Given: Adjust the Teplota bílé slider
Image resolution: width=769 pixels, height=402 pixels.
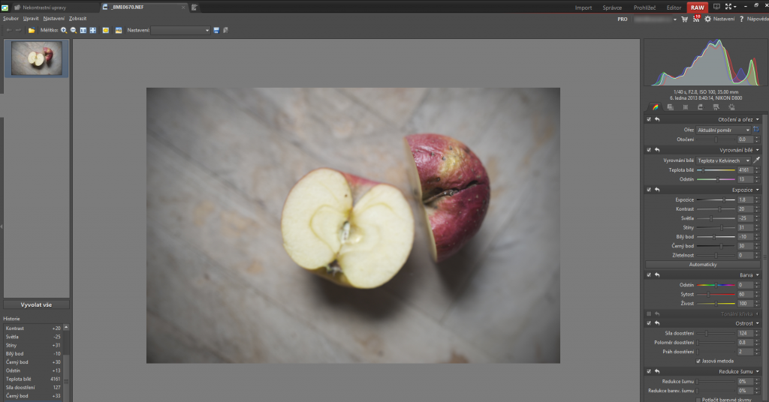Looking at the screenshot, I should tap(716, 170).
